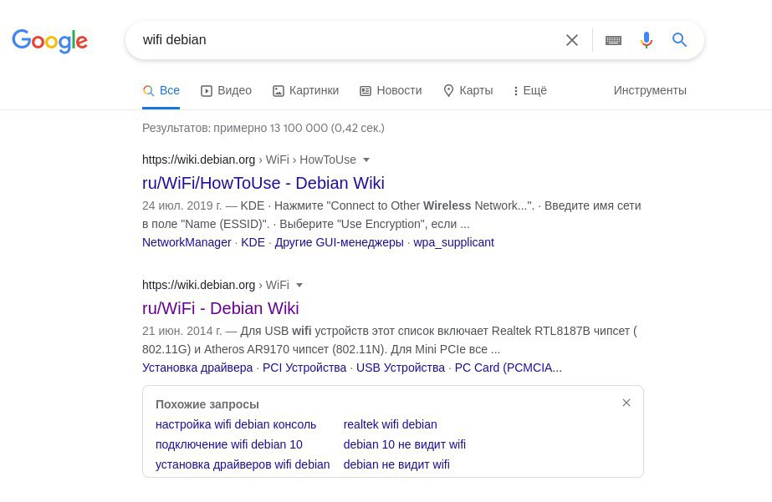Click the 24 июл. 2019 г. snippet text
772x502 pixels.
pos(181,205)
